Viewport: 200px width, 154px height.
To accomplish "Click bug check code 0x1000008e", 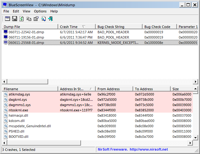I will tap(153, 43).
